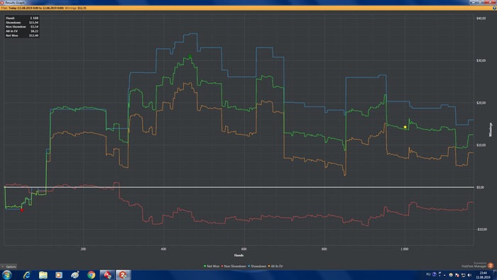Viewport: 497px width, 280px height.
Task: Select the Hold'em Manager 2 taskbar button
Action: click(x=123, y=275)
